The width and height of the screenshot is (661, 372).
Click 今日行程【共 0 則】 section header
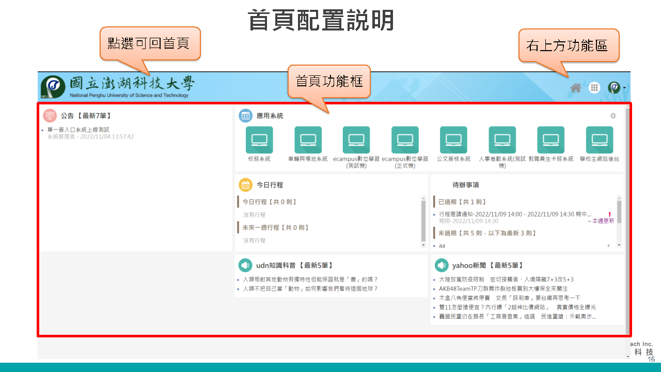pos(269,202)
